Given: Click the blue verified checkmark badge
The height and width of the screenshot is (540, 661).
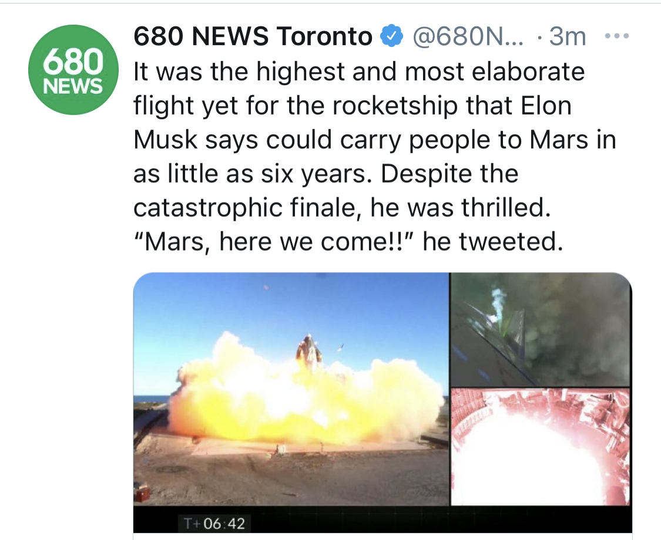Looking at the screenshot, I should pos(392,36).
